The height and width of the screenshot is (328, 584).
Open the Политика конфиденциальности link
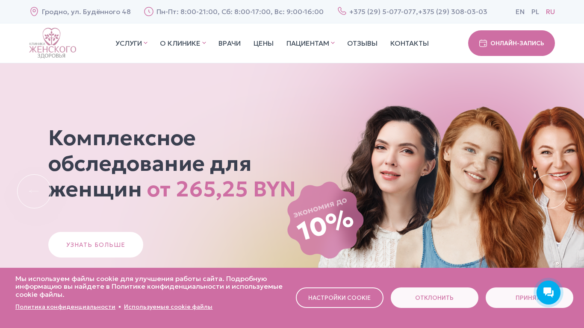(65, 307)
